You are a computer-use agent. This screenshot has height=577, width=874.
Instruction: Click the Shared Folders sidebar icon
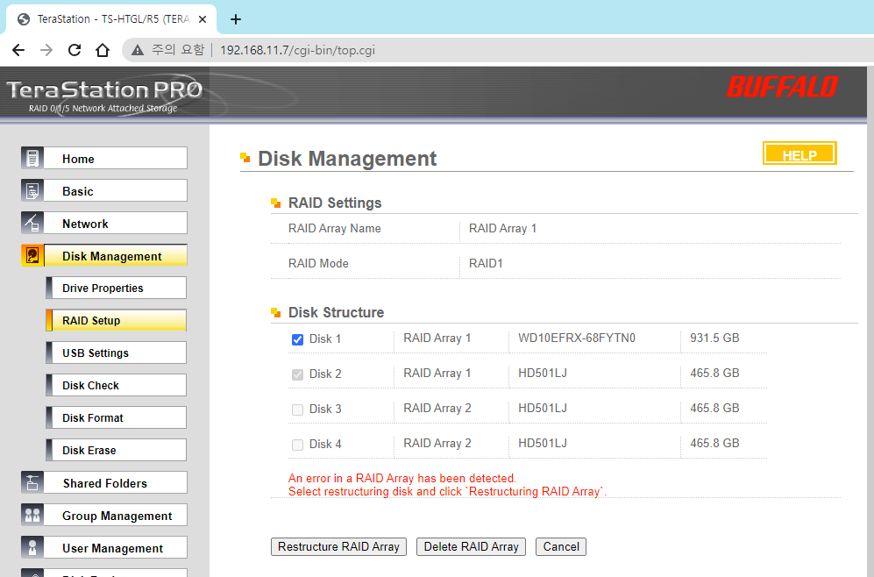pyautogui.click(x=32, y=483)
